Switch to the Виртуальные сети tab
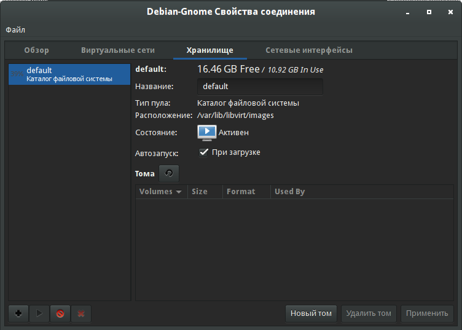The height and width of the screenshot is (330, 462). 118,50
